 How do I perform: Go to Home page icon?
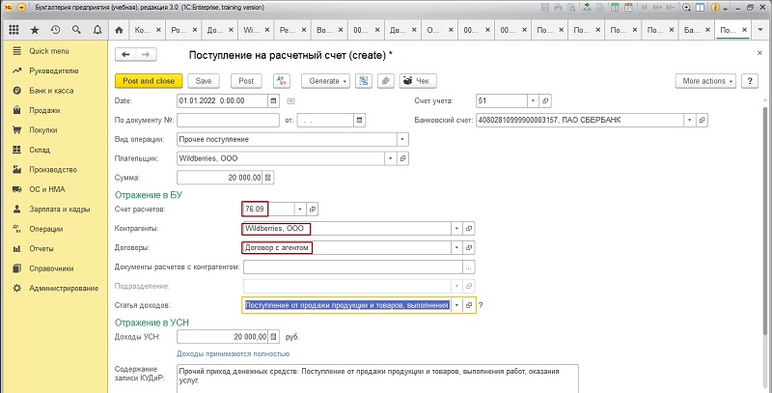pos(119,30)
